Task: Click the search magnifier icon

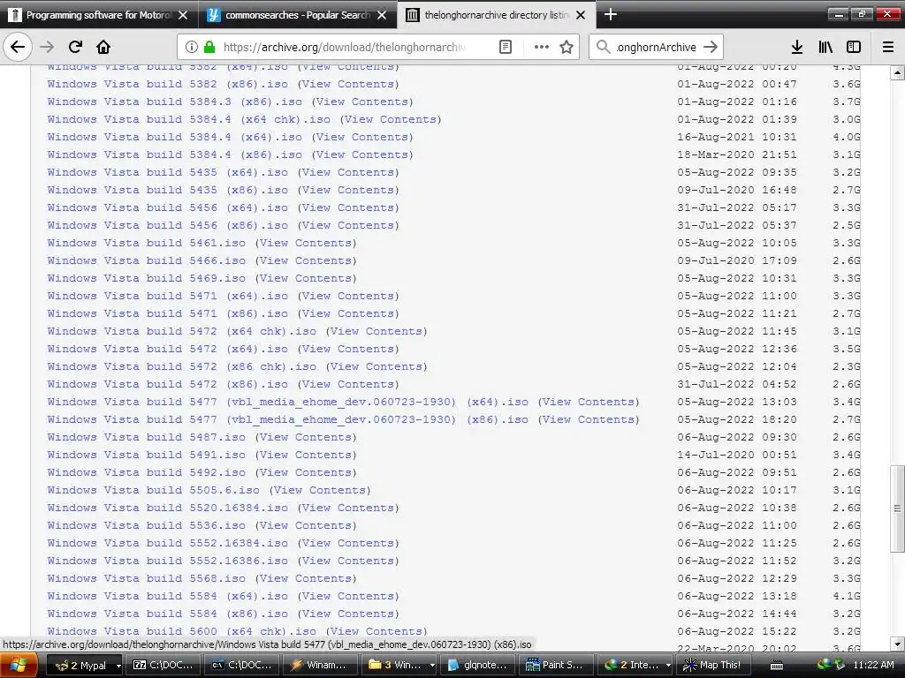Action: tap(603, 47)
